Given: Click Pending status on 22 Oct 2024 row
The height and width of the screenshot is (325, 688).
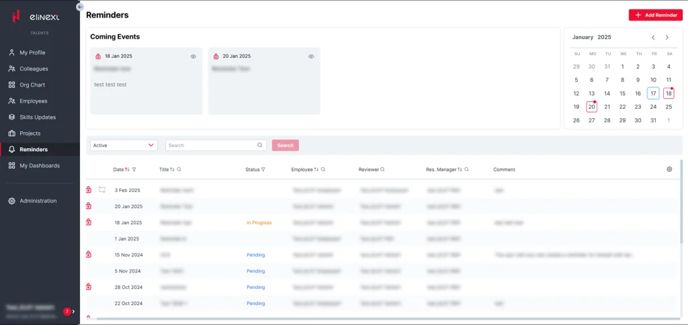Looking at the screenshot, I should [256, 304].
